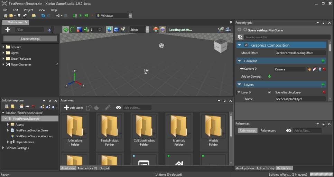Click the Scene settings button

[x=30, y=39]
